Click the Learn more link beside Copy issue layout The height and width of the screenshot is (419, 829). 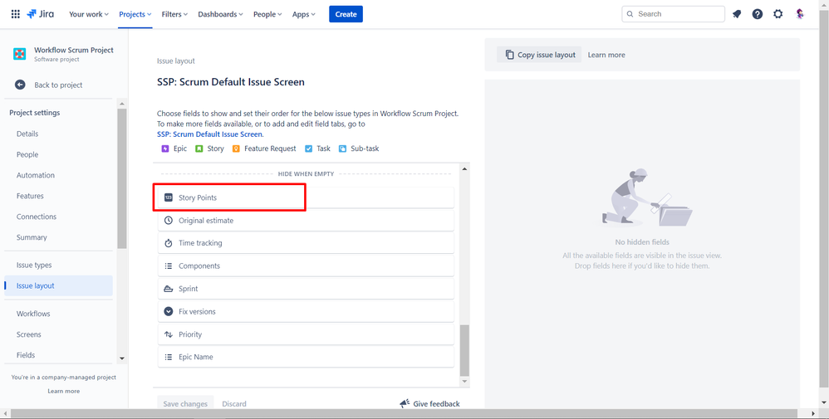click(x=606, y=55)
